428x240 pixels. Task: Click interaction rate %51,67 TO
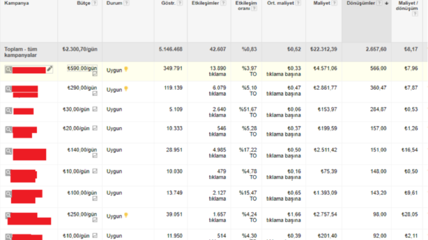[248, 112]
